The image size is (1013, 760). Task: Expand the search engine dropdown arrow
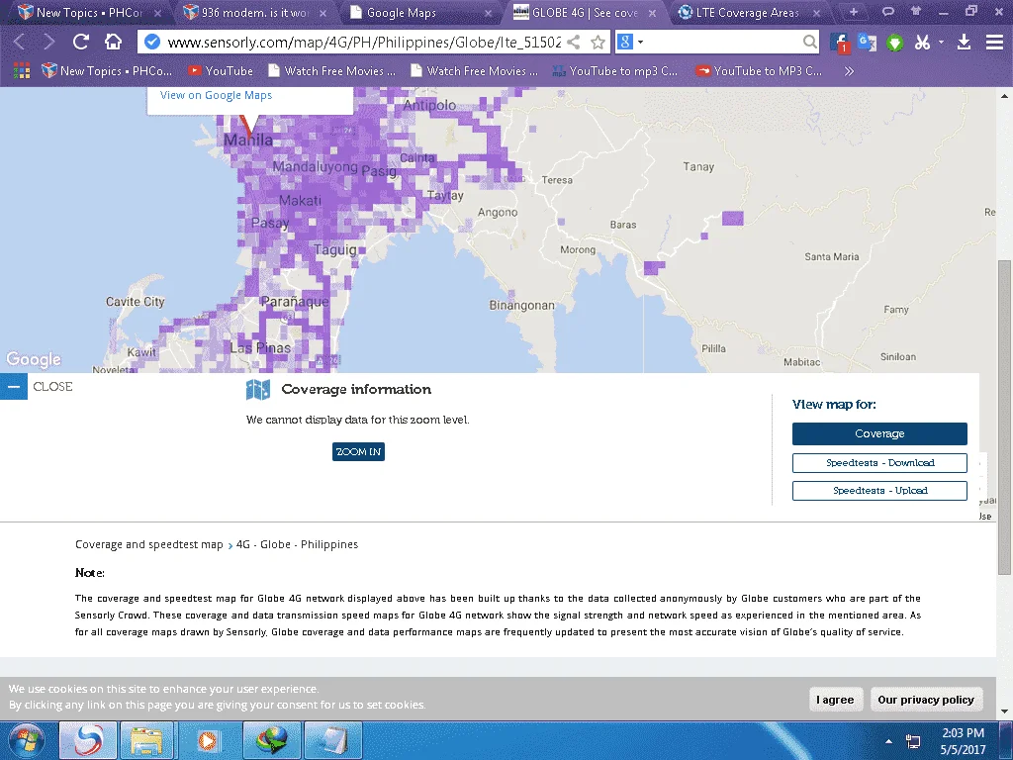tap(640, 42)
